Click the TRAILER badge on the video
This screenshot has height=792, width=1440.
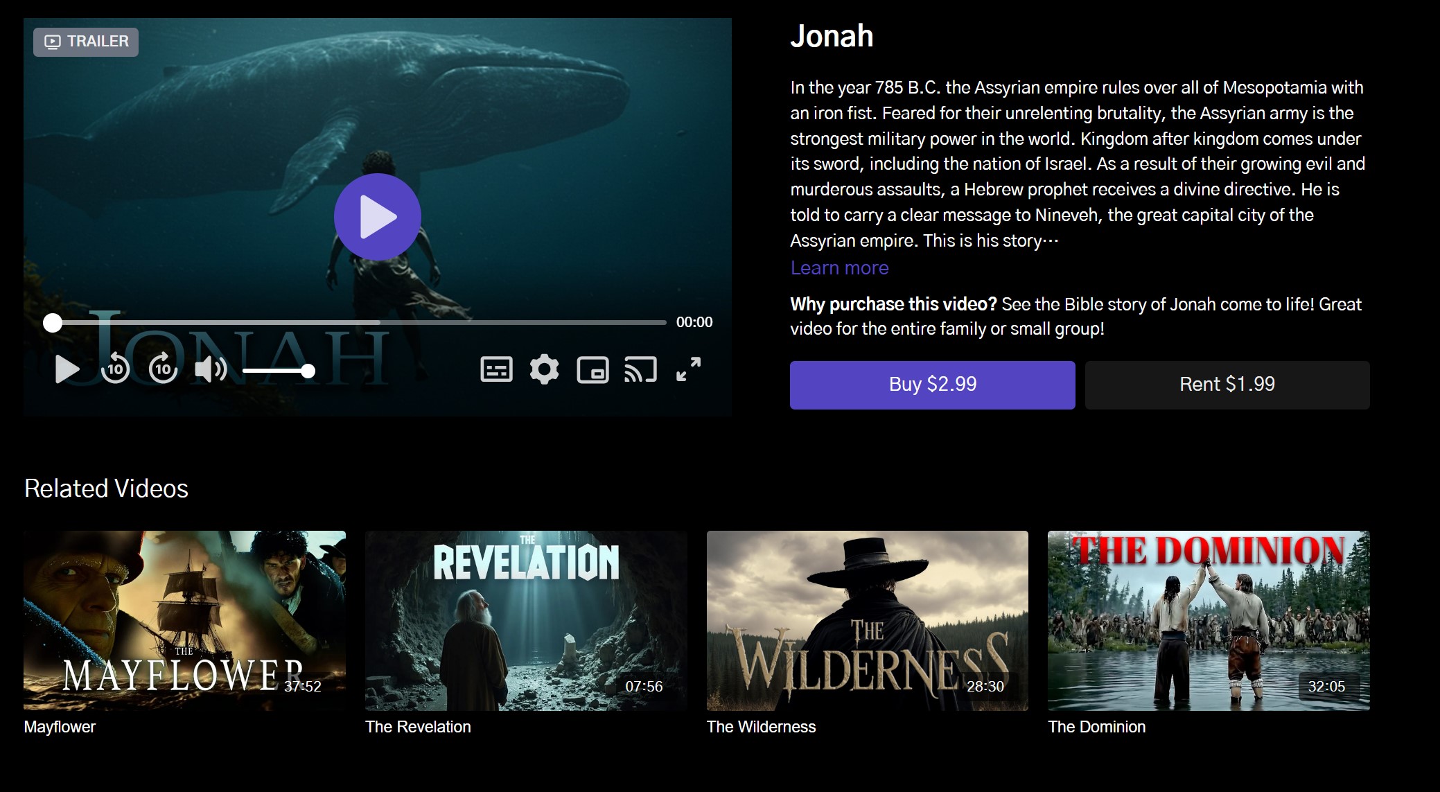(x=86, y=42)
